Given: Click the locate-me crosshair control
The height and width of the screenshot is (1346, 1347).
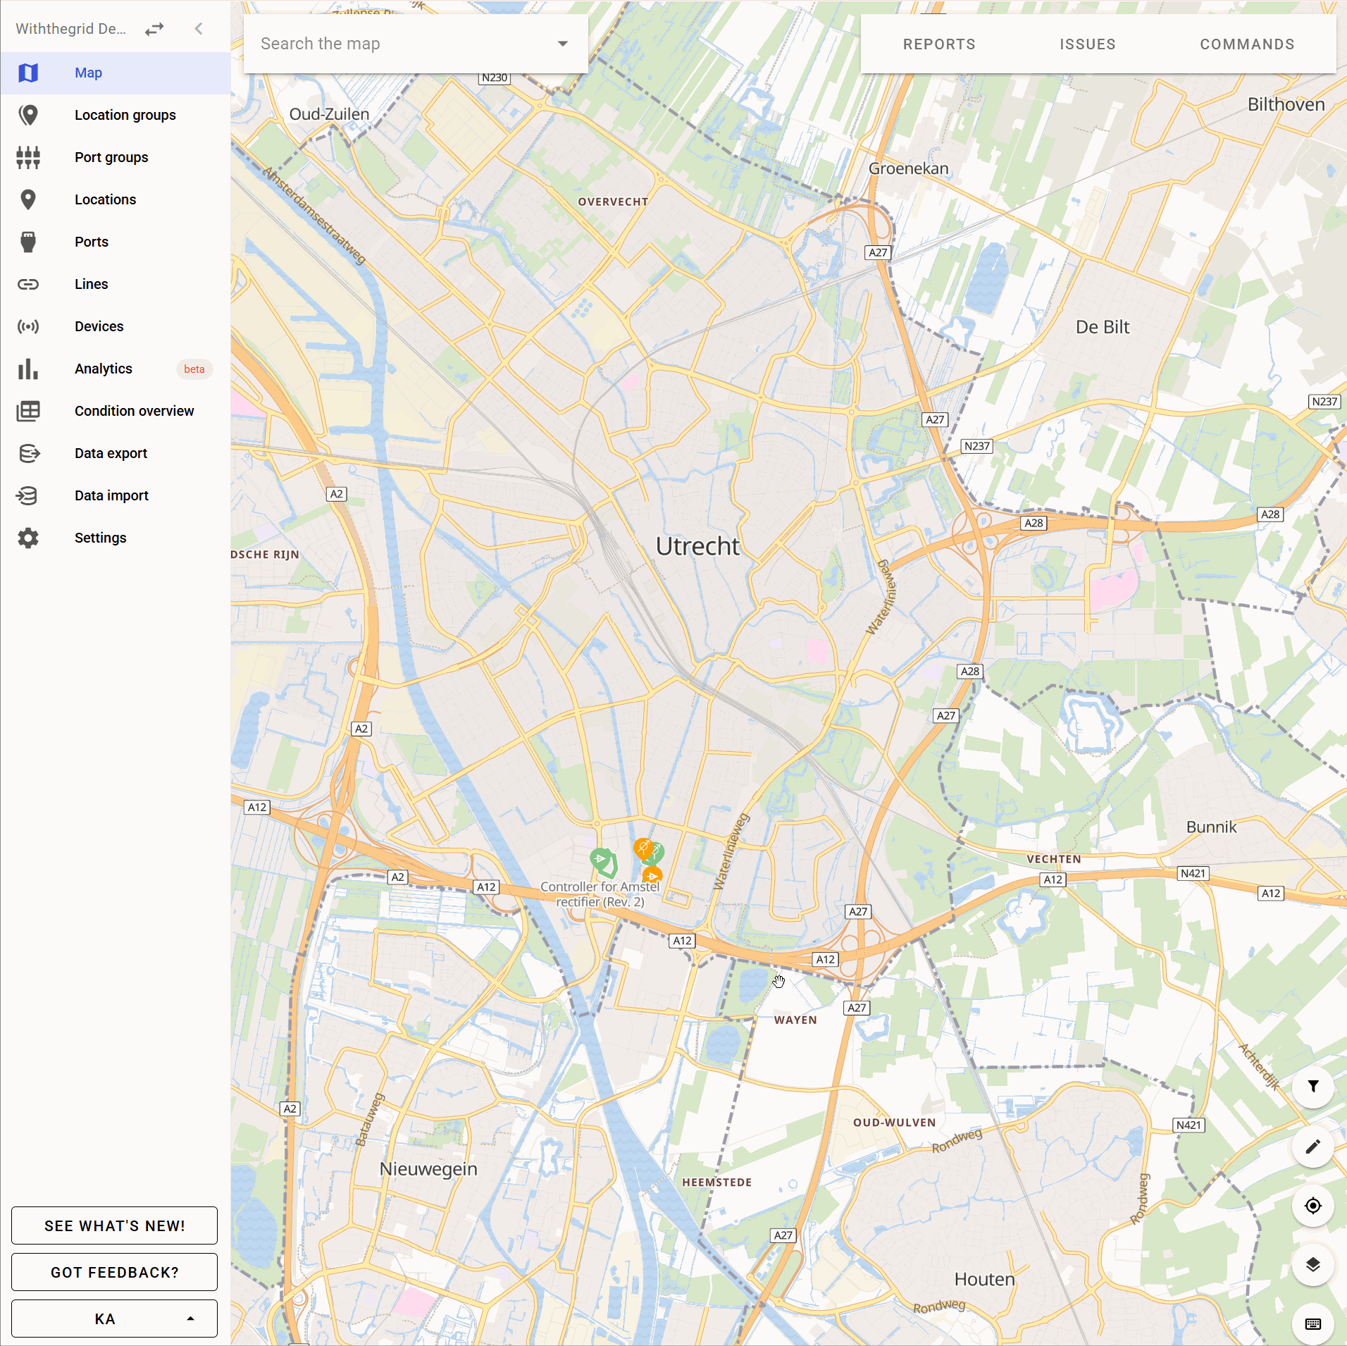Looking at the screenshot, I should (x=1313, y=1206).
